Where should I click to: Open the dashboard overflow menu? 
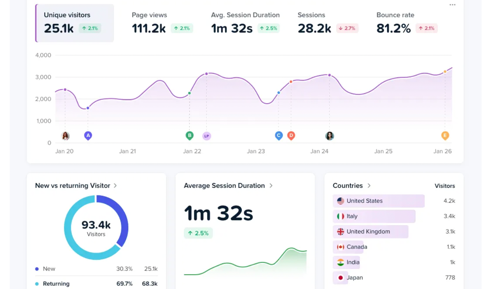pos(452,4)
